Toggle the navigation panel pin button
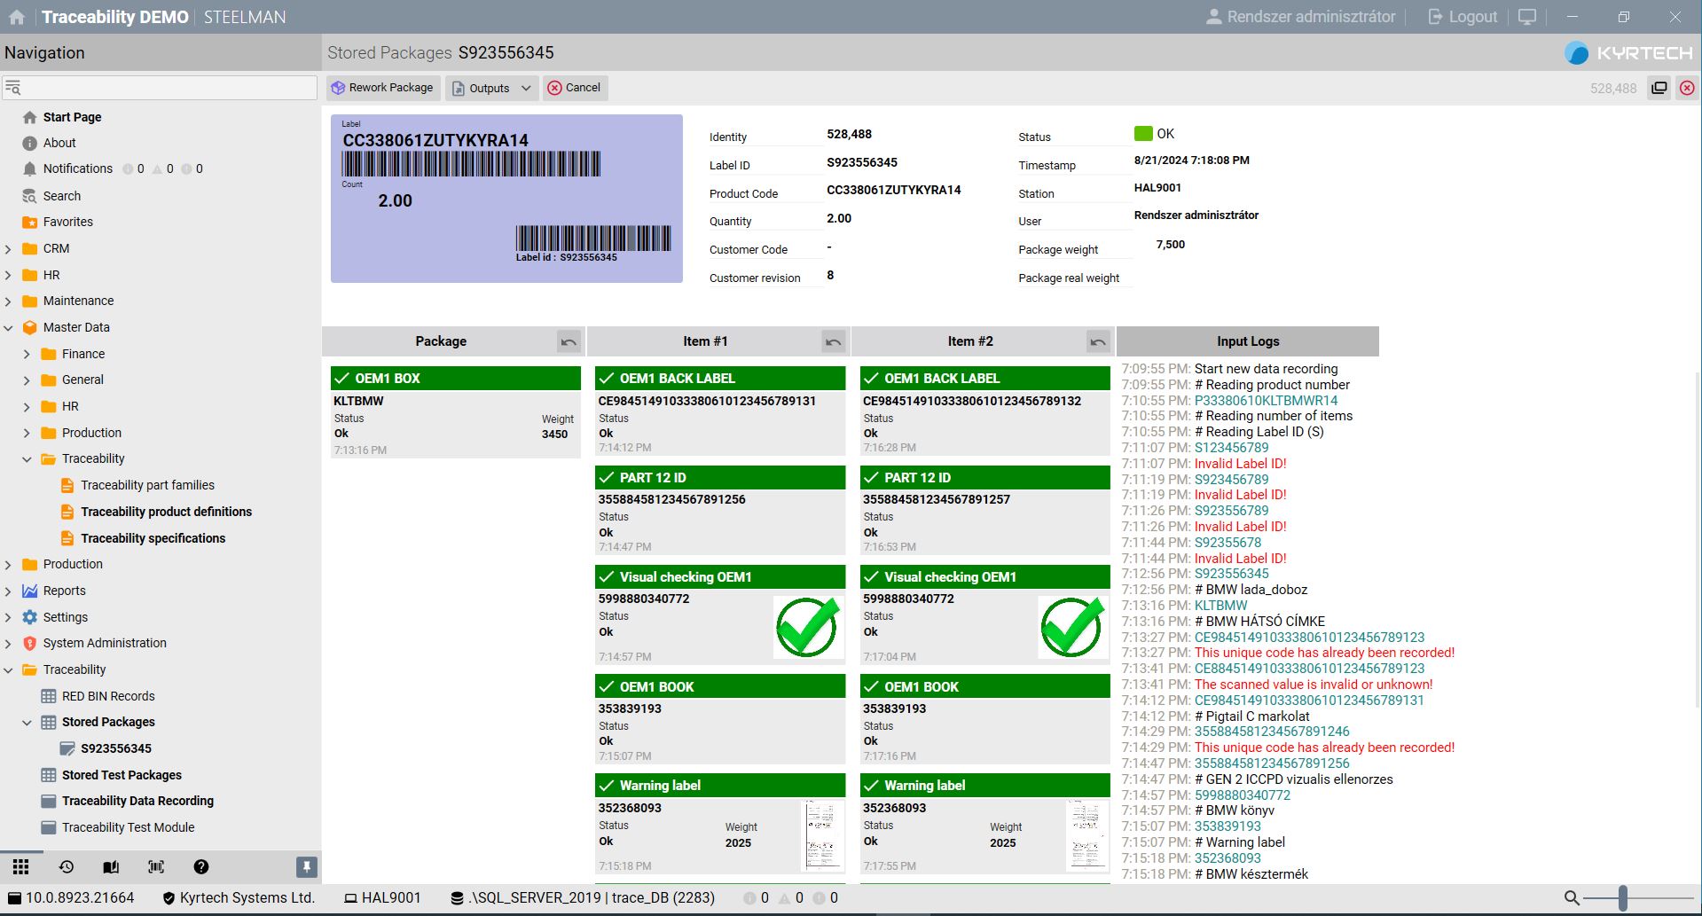 [306, 866]
